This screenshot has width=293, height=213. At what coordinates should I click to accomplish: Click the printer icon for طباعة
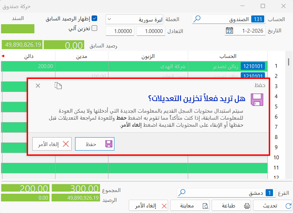coord(247,206)
